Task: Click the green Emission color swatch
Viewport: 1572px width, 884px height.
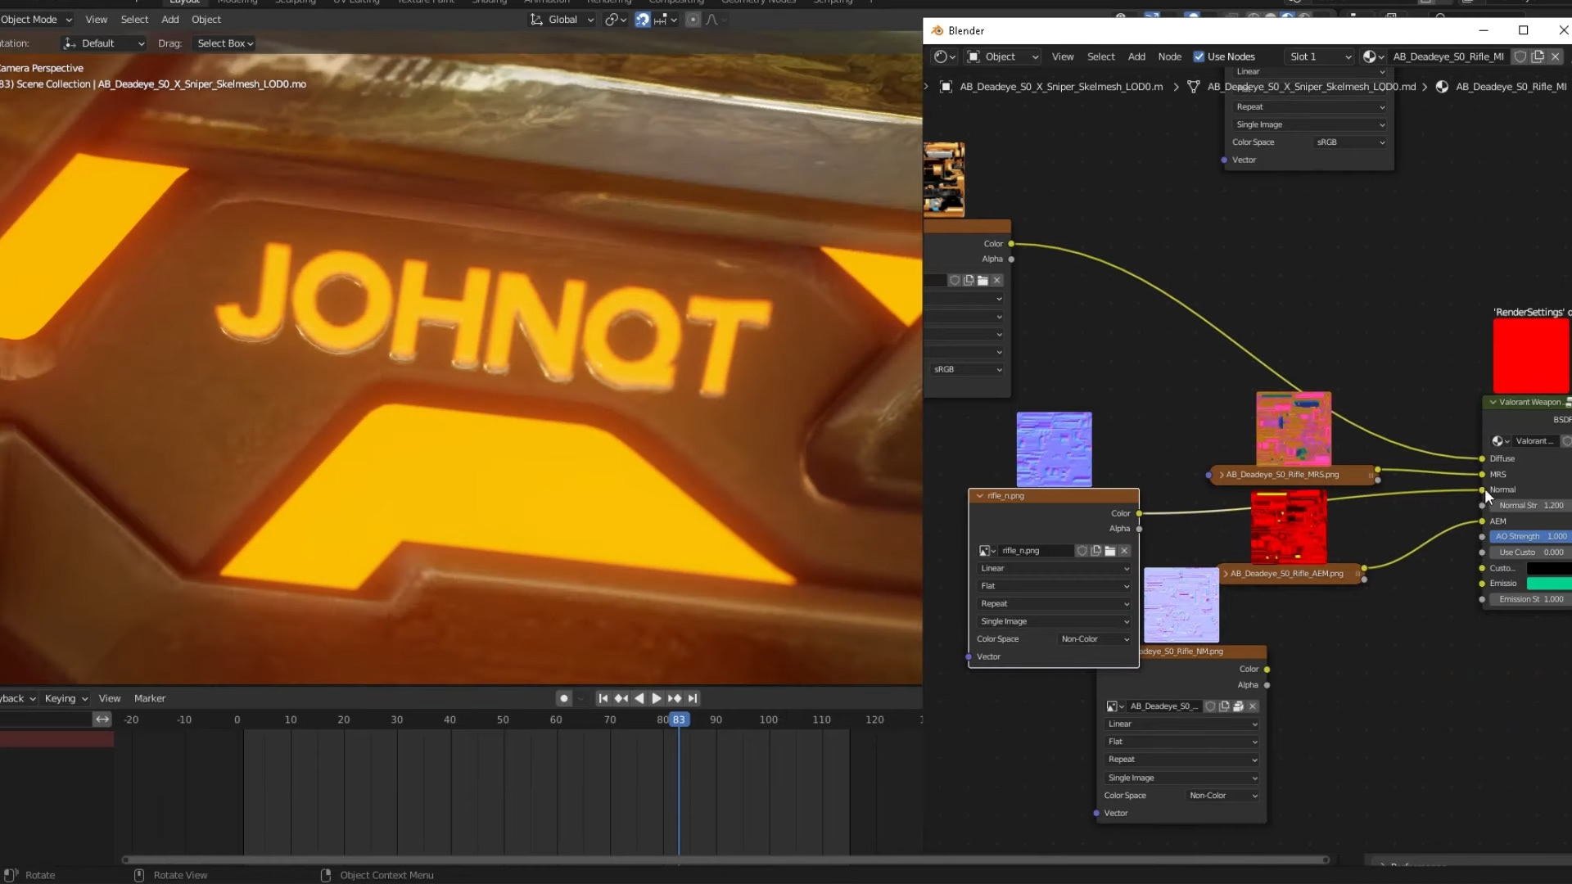Action: tap(1548, 584)
